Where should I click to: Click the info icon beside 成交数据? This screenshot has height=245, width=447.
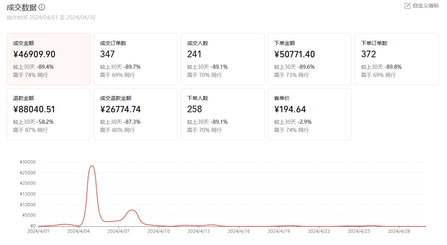(42, 7)
